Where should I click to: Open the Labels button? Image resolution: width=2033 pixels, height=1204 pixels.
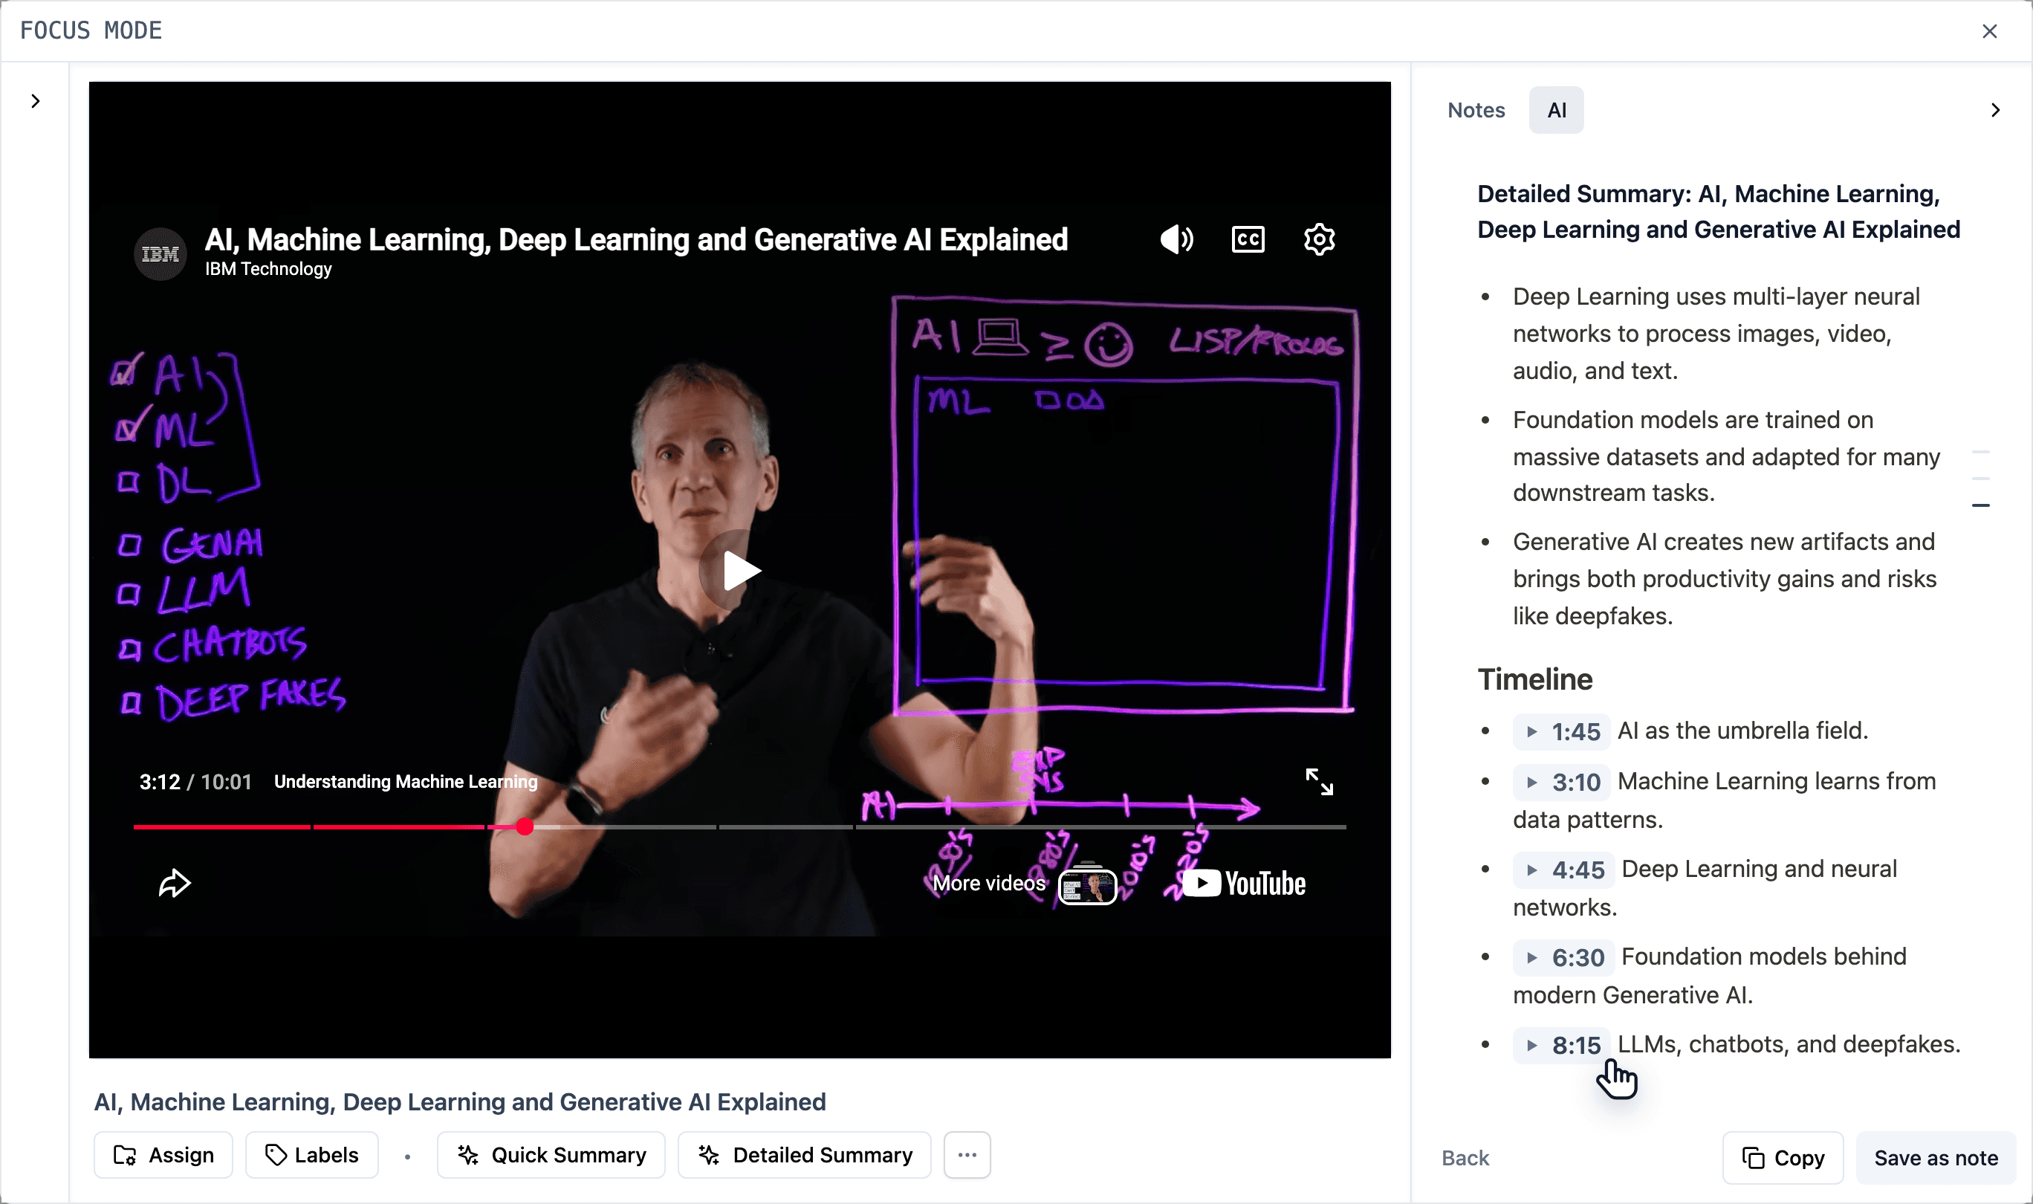pyautogui.click(x=311, y=1156)
